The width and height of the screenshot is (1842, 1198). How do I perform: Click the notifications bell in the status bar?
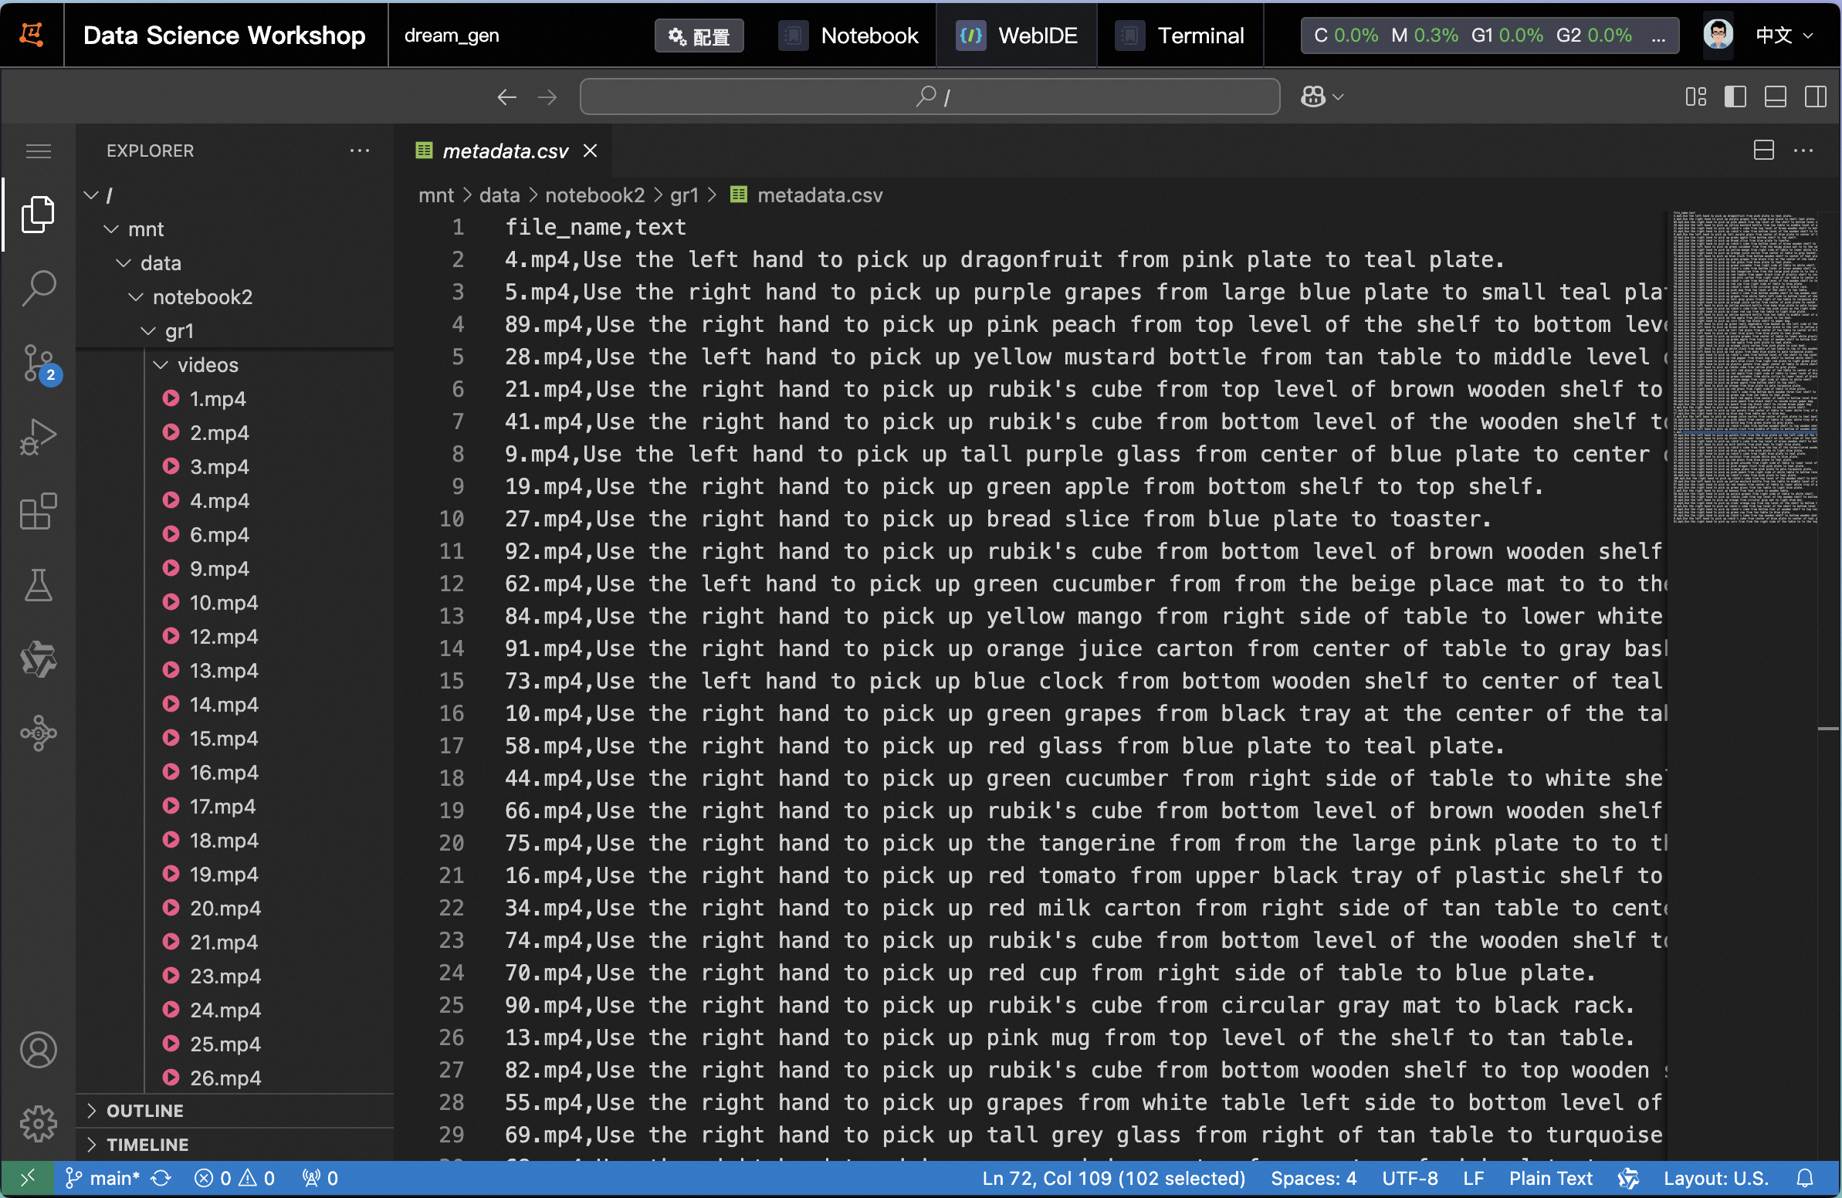click(x=1804, y=1178)
